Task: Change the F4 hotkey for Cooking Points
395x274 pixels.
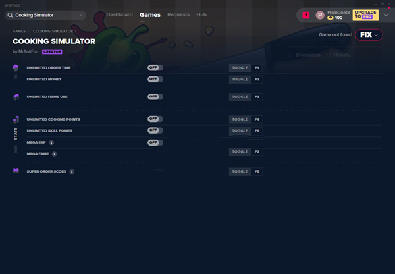Action: point(257,119)
